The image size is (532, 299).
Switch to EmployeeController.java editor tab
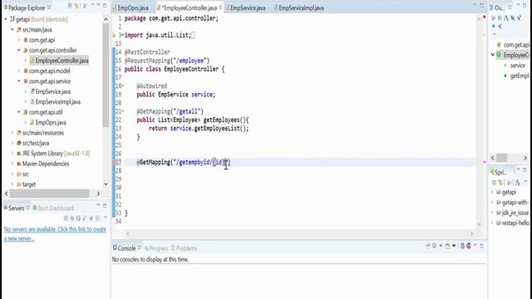[x=189, y=7]
